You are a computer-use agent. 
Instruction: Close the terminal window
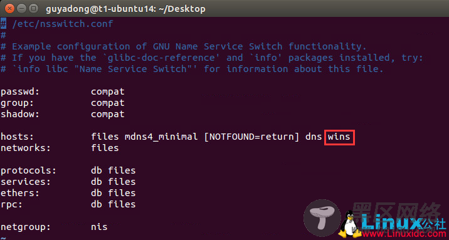(x=9, y=9)
